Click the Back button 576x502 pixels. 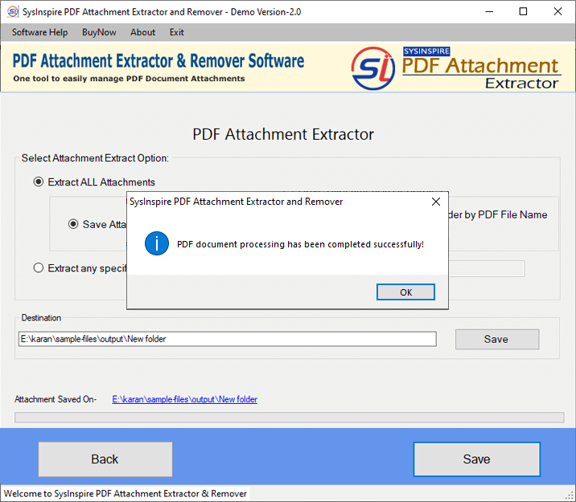click(x=105, y=459)
